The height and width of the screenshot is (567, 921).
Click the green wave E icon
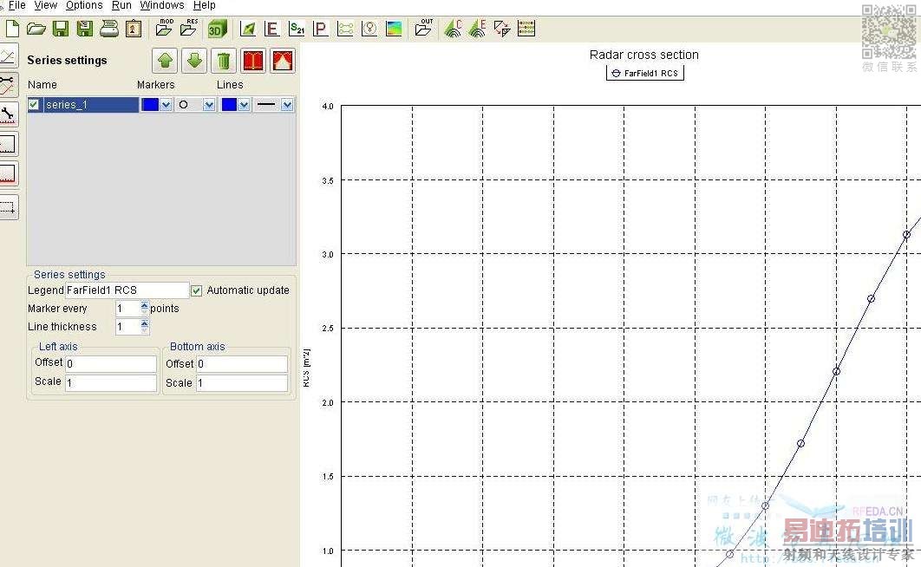(x=478, y=28)
